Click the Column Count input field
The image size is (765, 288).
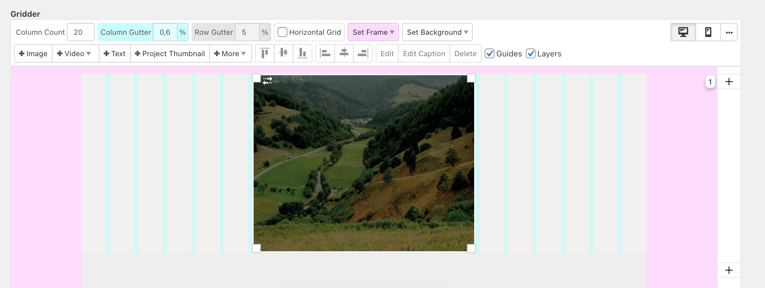pos(81,32)
